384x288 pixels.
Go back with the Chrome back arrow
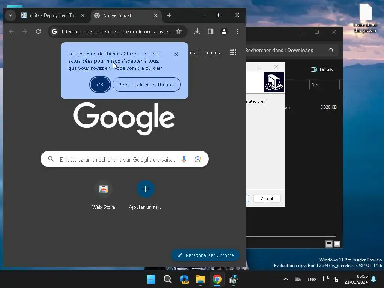coord(11,31)
